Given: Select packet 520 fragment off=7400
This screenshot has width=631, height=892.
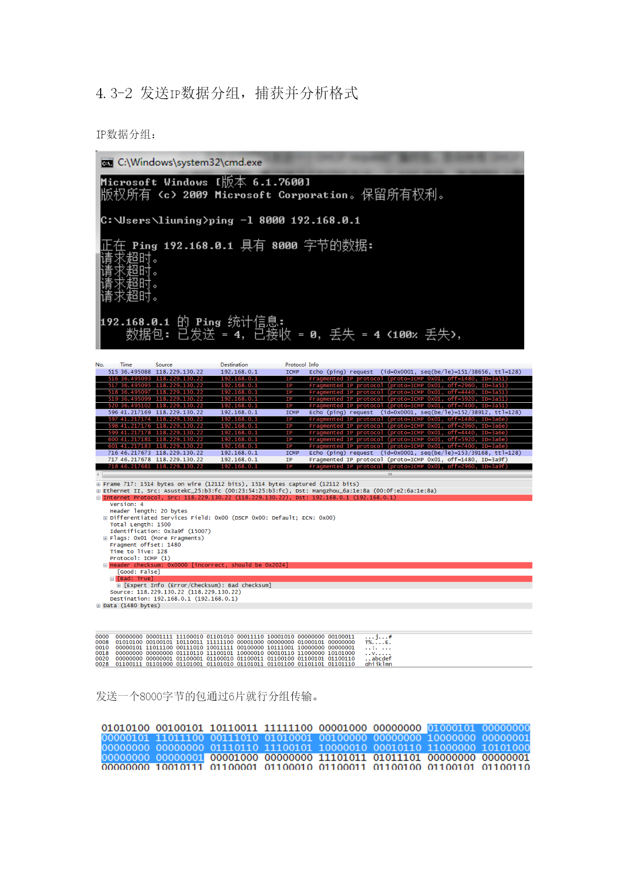Looking at the screenshot, I should (314, 406).
